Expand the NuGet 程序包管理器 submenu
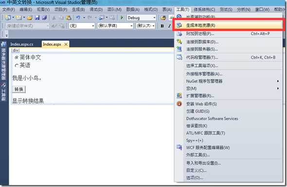This screenshot has height=187, width=287. coord(278,81)
